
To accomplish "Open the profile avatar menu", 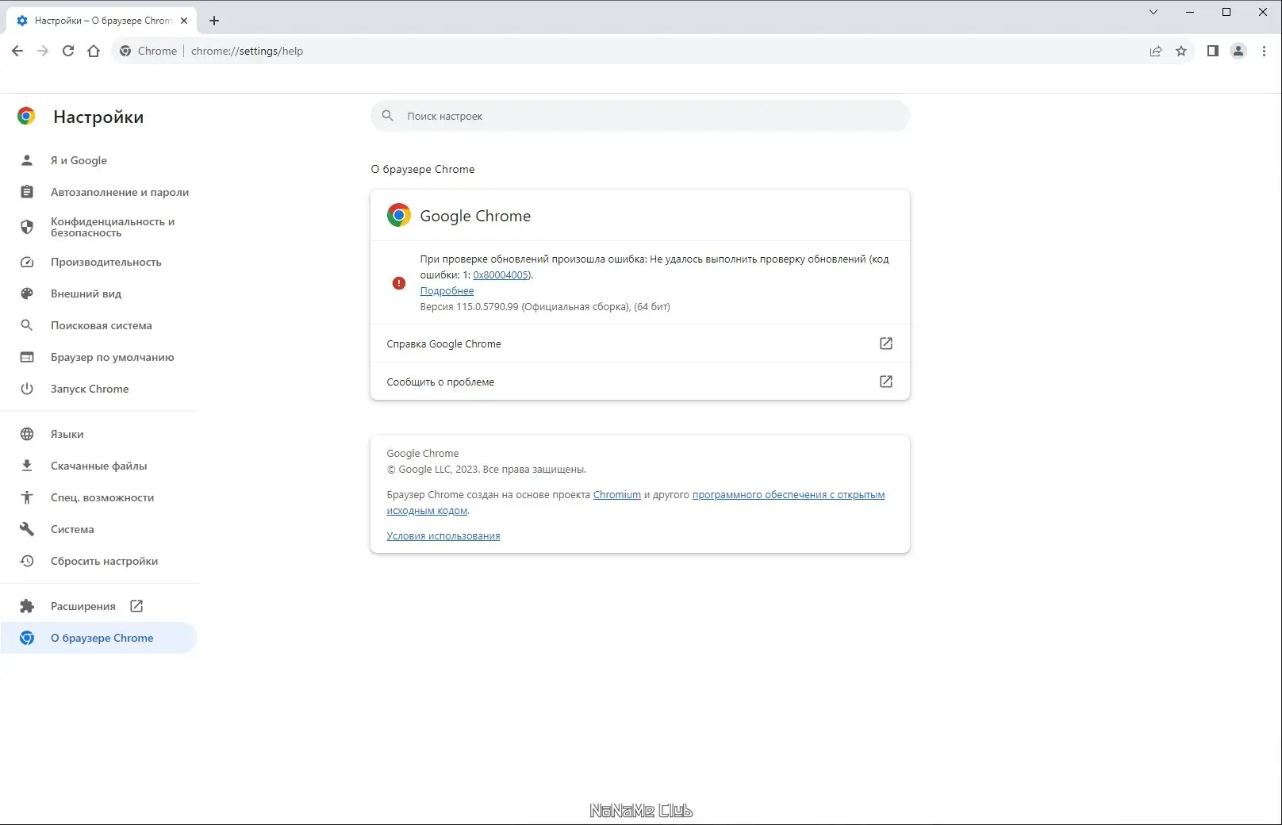I will point(1238,51).
